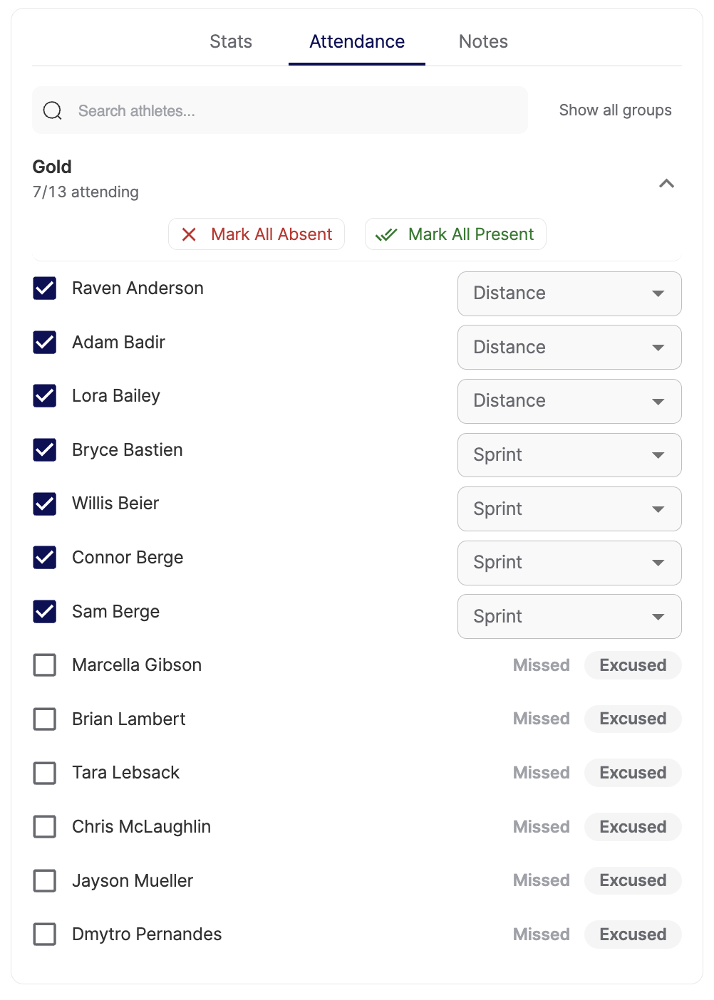The width and height of the screenshot is (714, 1000).
Task: Switch to the Stats tab
Action: pos(231,41)
